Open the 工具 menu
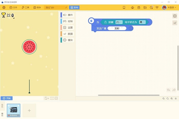This screenshot has height=119, width=179. click(x=25, y=7)
